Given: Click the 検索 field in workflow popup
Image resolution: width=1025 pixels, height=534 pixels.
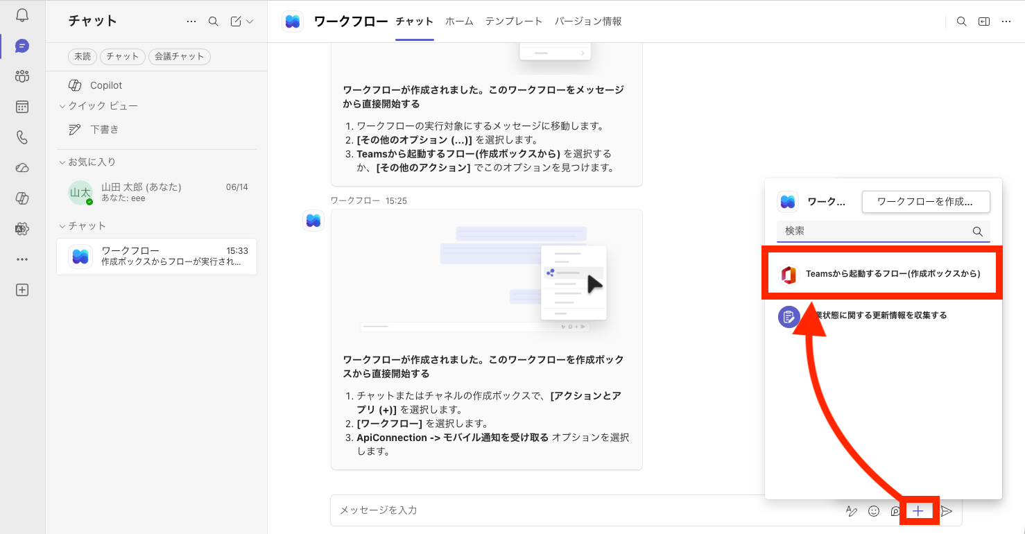Looking at the screenshot, I should pos(884,231).
